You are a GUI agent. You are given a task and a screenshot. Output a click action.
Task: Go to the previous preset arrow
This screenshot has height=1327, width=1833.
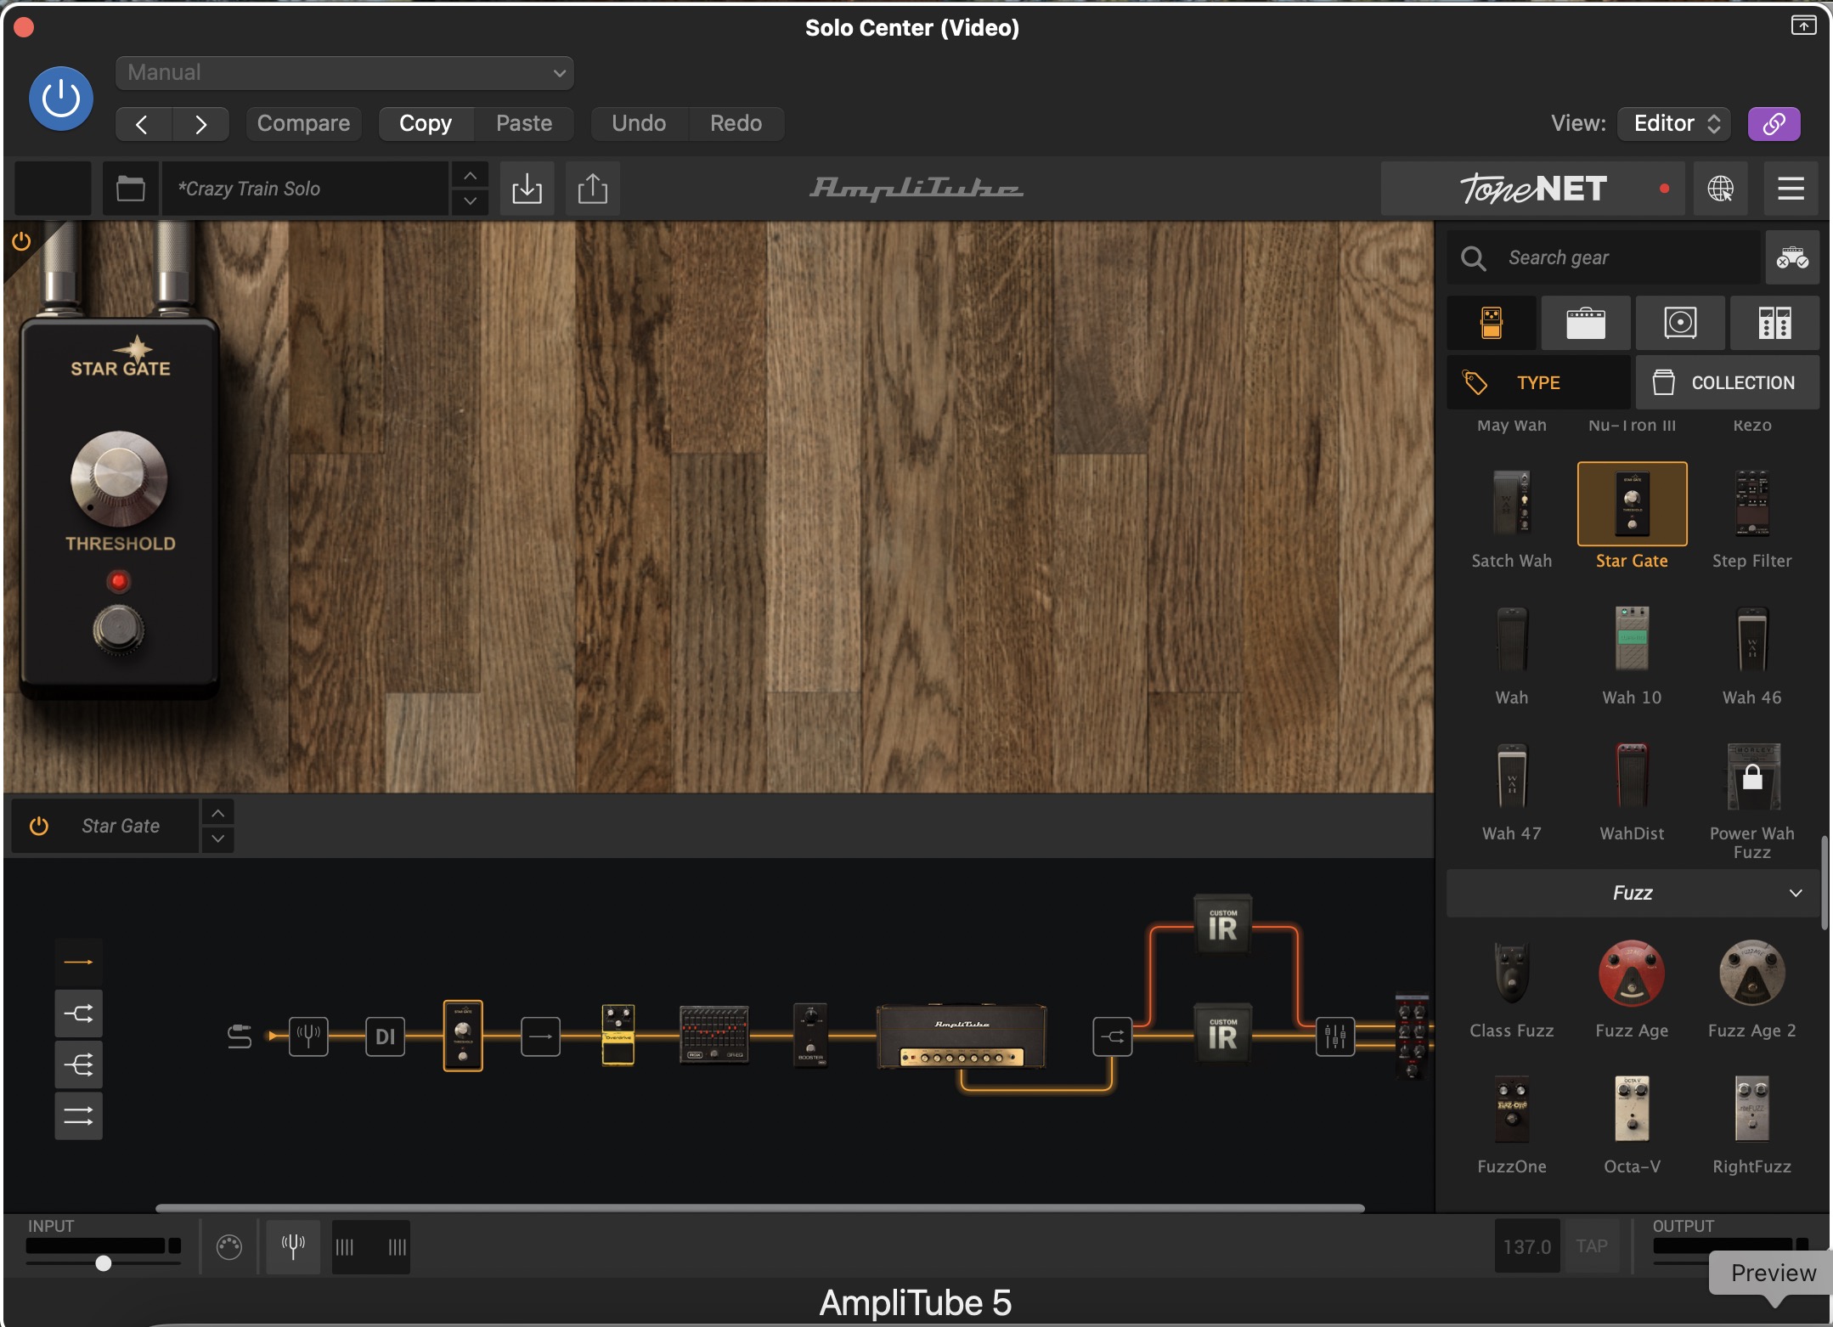[x=143, y=124]
